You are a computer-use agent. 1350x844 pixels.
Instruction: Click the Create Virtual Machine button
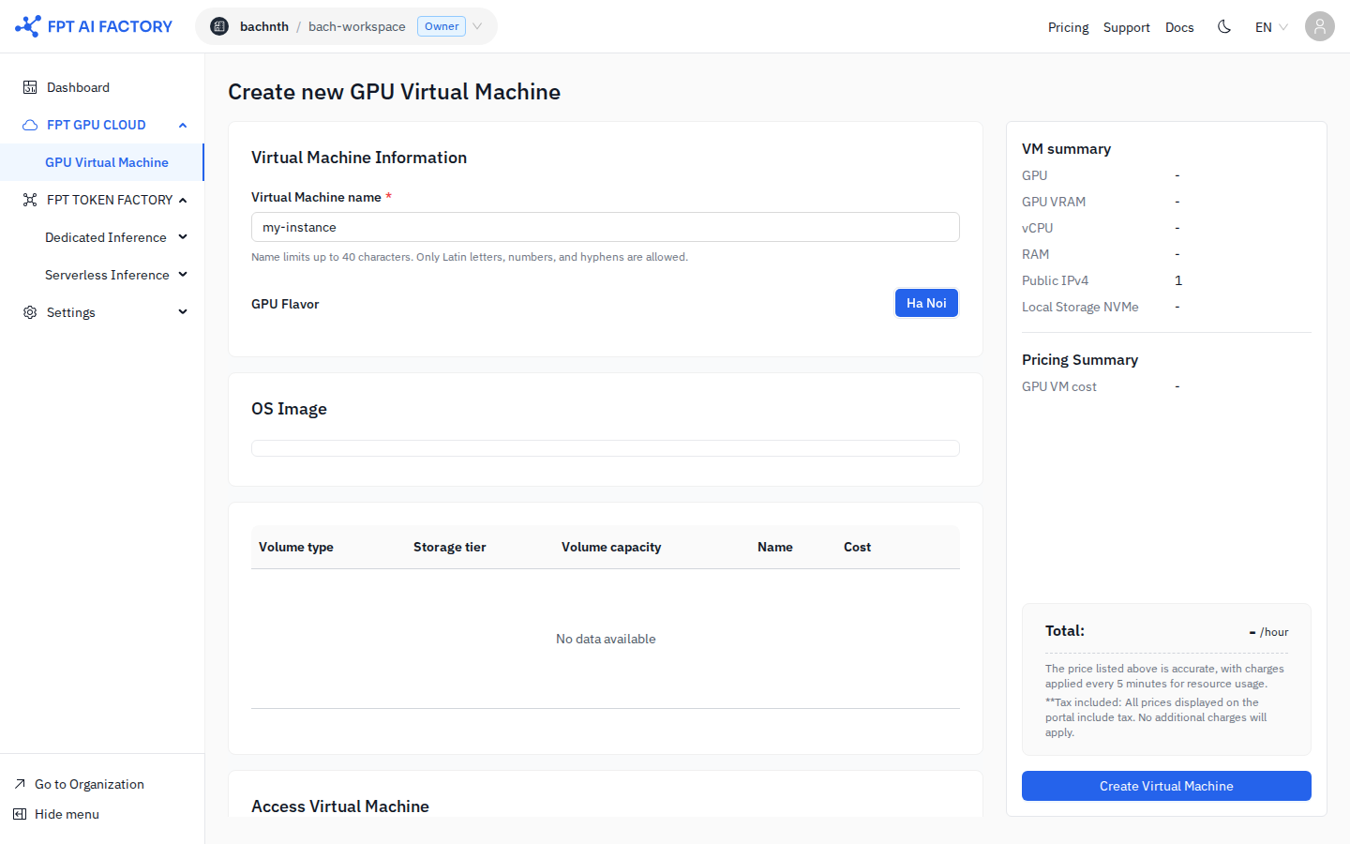coord(1166,786)
